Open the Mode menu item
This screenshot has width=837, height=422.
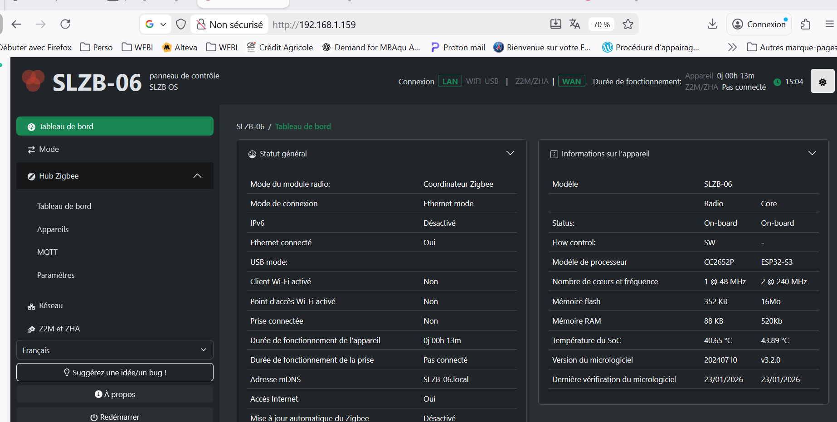coord(49,149)
